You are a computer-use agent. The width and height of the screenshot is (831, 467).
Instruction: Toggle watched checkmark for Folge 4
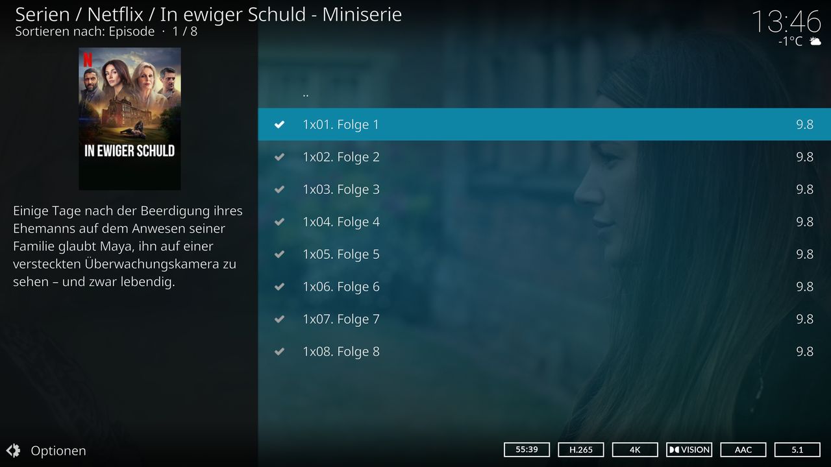coord(280,222)
